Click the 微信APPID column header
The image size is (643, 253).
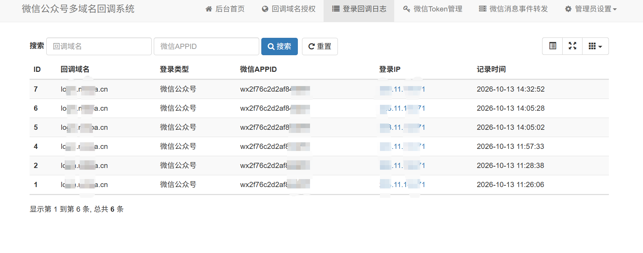(258, 69)
